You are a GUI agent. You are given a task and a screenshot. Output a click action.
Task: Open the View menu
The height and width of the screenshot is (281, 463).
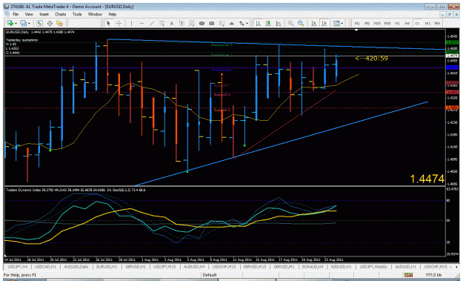[x=29, y=14]
